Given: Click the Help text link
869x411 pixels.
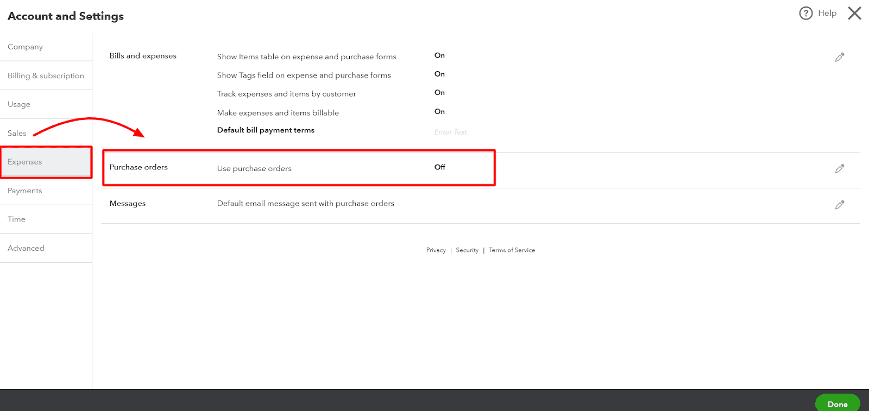Looking at the screenshot, I should pos(827,13).
